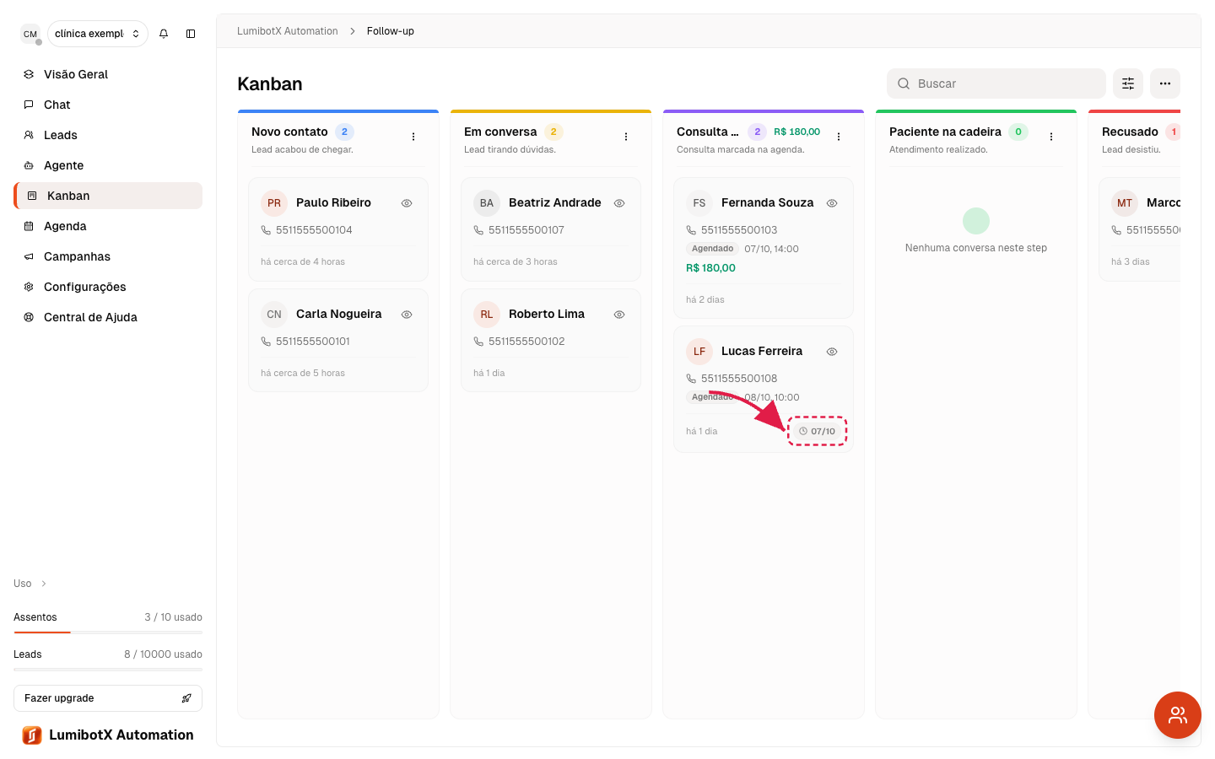Screen dimensions: 1215x759
Task: Open the Paciente na cadeira column options
Action: (x=1051, y=137)
